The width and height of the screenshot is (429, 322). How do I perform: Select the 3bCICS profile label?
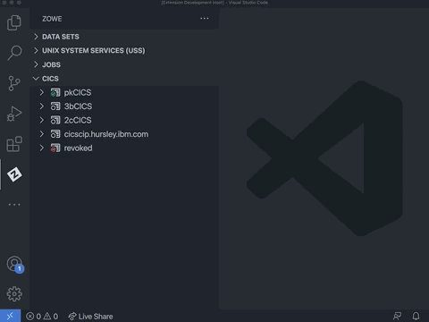pyautogui.click(x=78, y=106)
